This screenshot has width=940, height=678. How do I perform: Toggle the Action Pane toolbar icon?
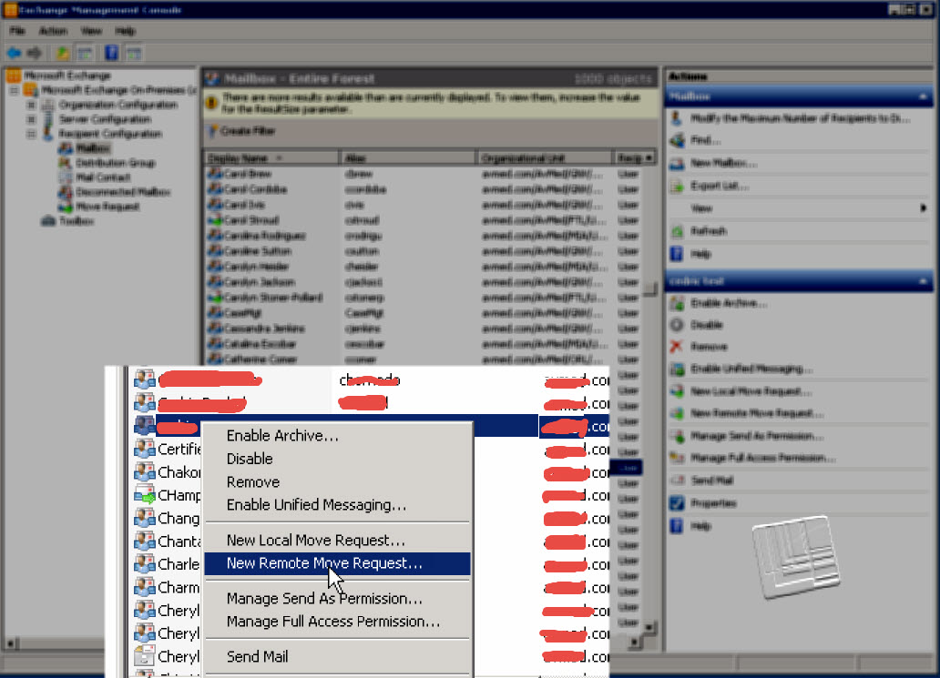134,54
